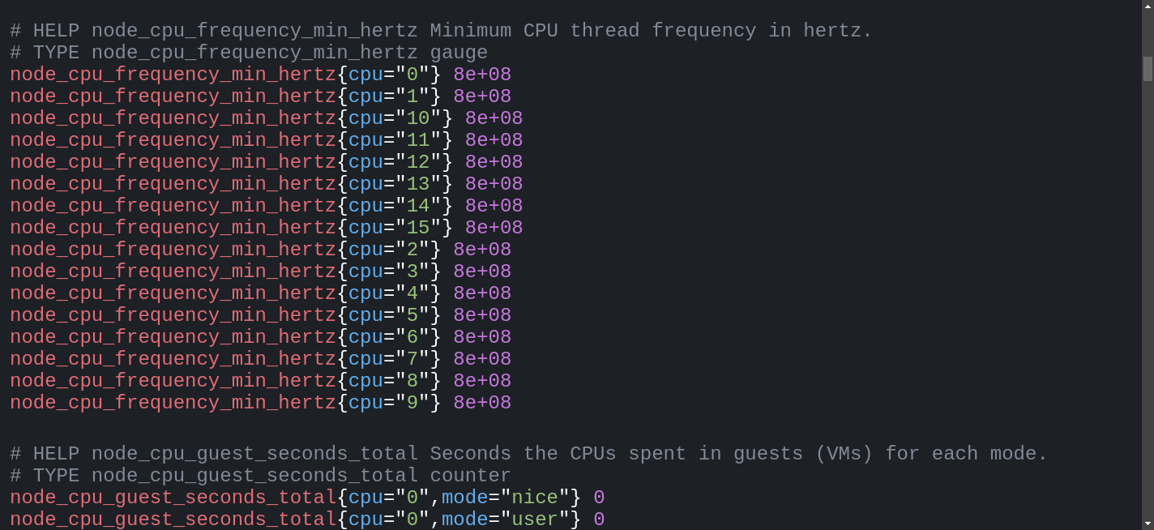The height and width of the screenshot is (530, 1154).
Task: Click the HELP node_cpu_guest_seconds_total comment line
Action: coord(529,454)
